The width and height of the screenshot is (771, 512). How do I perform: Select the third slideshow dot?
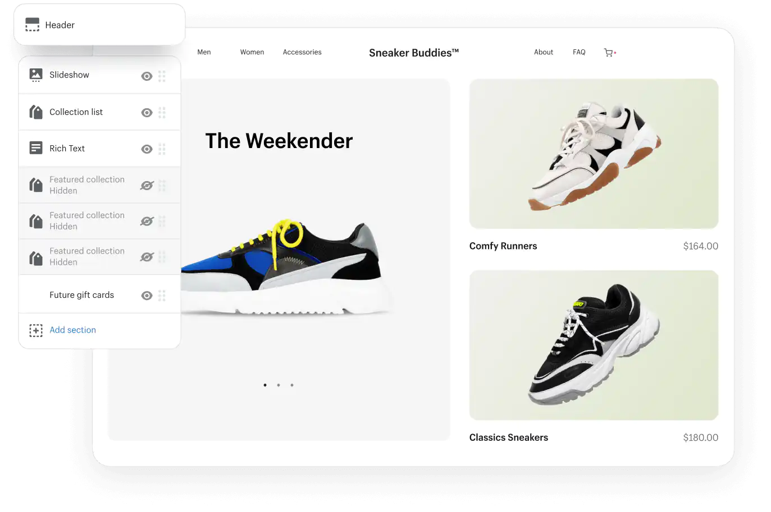tap(292, 385)
